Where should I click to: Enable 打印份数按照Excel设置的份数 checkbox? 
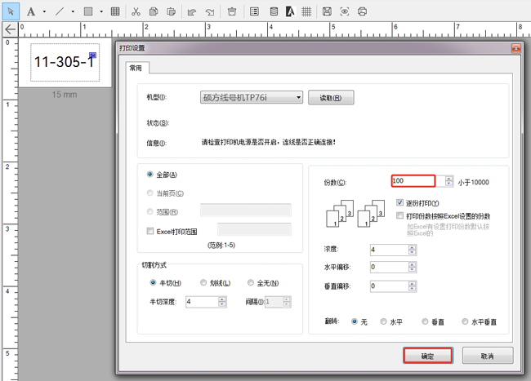400,215
